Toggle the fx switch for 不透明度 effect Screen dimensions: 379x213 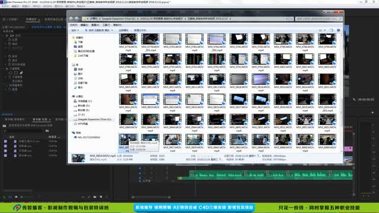(x=7, y=69)
